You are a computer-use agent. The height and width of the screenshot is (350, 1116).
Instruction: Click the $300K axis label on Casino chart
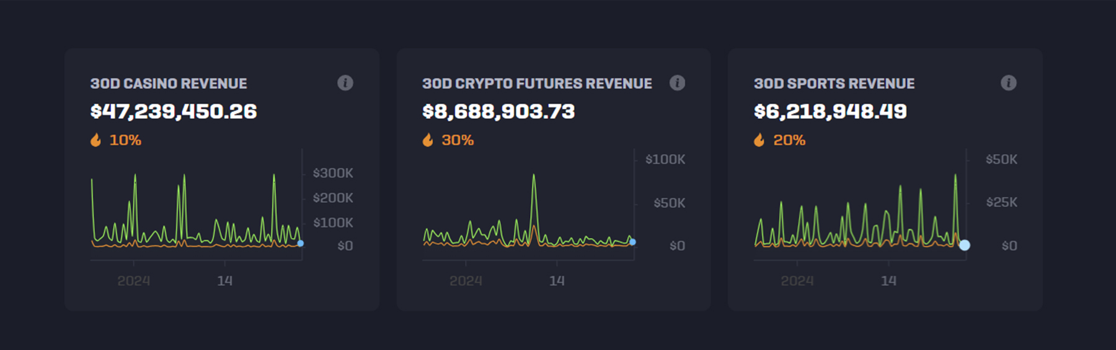click(x=333, y=173)
